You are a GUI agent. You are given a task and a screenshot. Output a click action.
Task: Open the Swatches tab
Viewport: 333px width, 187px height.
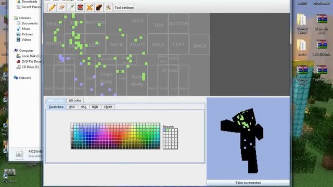click(56, 107)
